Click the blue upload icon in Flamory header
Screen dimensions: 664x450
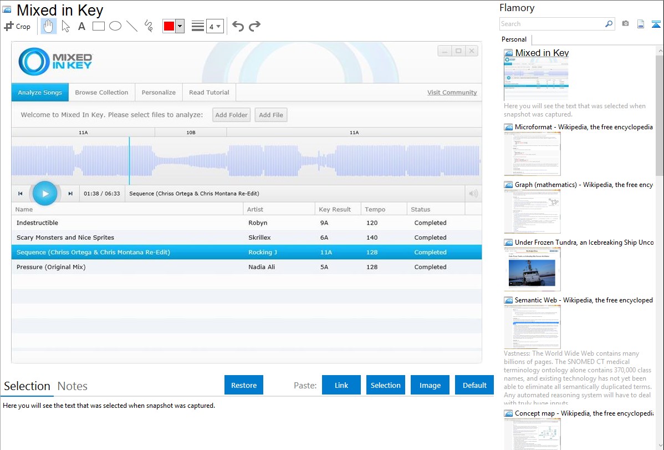click(656, 24)
